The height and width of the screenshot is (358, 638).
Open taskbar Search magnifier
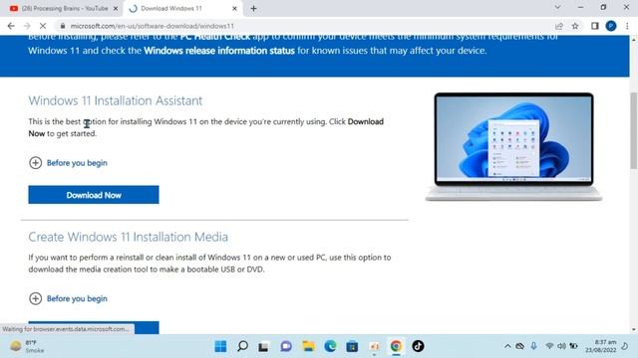[x=242, y=346]
